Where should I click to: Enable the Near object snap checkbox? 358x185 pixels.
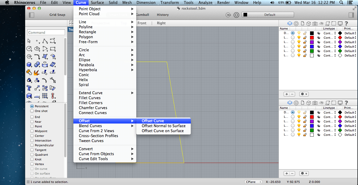pyautogui.click(x=32, y=122)
